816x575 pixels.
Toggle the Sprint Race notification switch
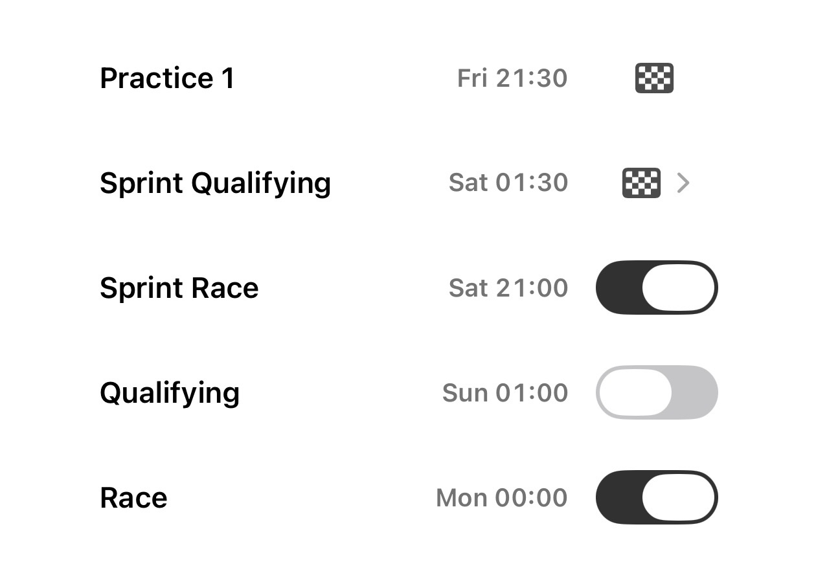(657, 287)
